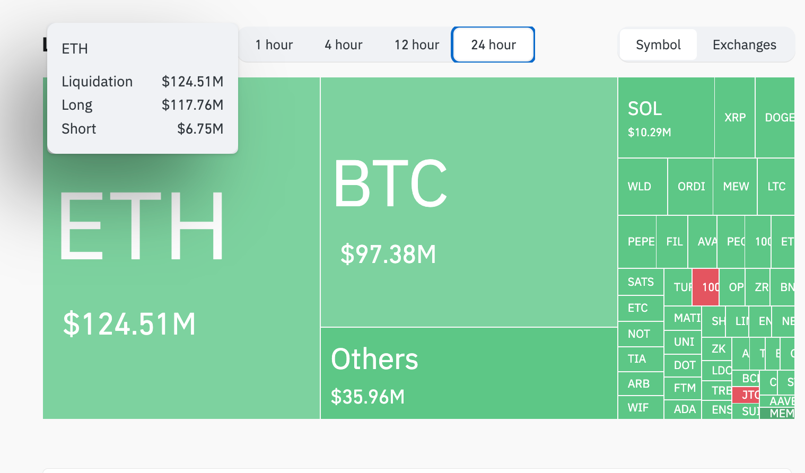
Task: Click the red JTO tile
Action: [746, 395]
